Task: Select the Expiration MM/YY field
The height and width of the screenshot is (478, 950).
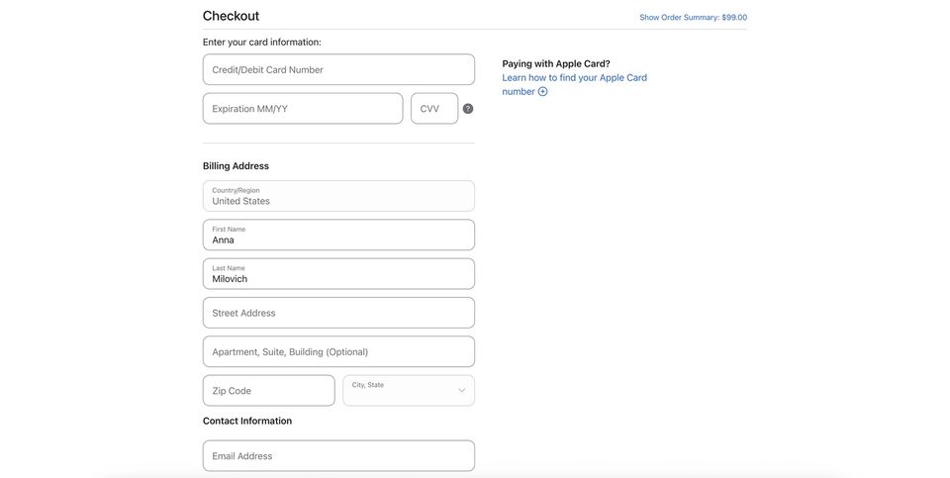Action: coord(303,109)
